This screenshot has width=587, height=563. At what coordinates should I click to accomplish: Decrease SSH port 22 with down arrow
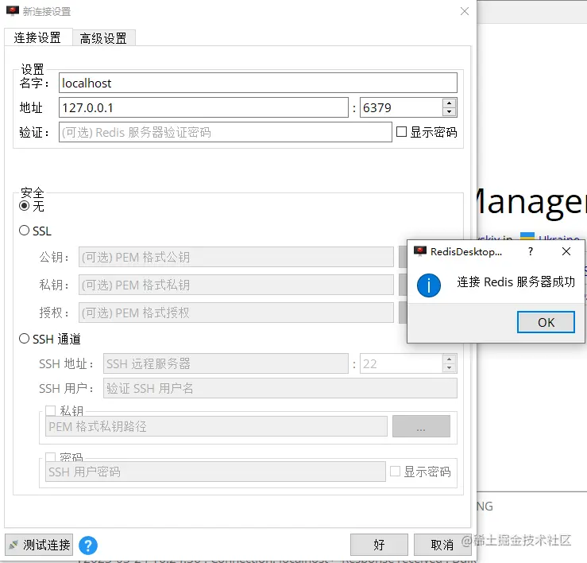tap(450, 368)
